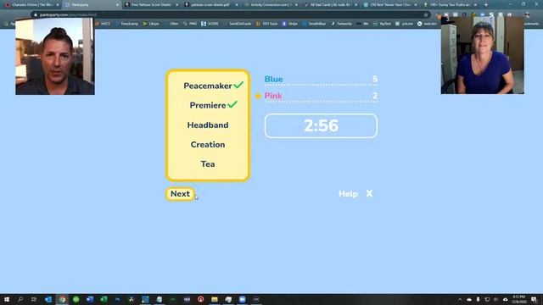Click Pink team's score of 2
The height and width of the screenshot is (305, 543).
click(375, 96)
